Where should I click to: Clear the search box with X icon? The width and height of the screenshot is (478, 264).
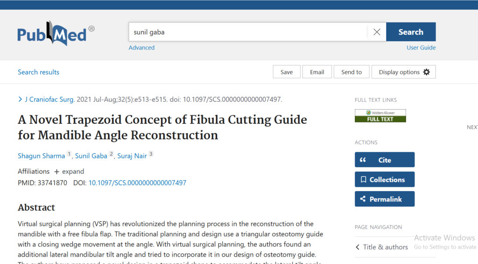pyautogui.click(x=377, y=32)
